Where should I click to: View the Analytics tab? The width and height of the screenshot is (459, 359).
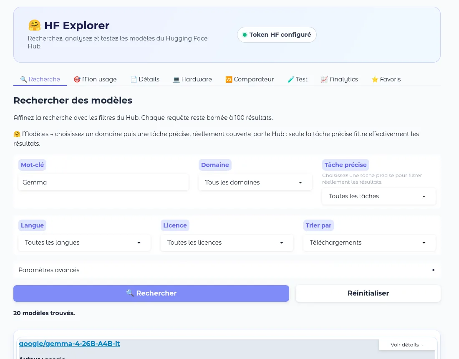[x=340, y=79]
